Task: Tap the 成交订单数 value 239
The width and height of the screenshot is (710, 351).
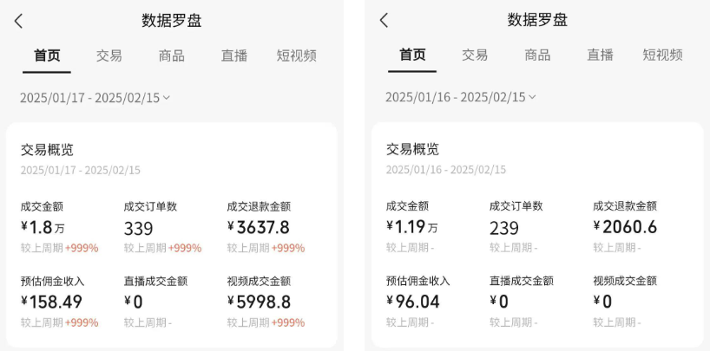Action: [504, 228]
